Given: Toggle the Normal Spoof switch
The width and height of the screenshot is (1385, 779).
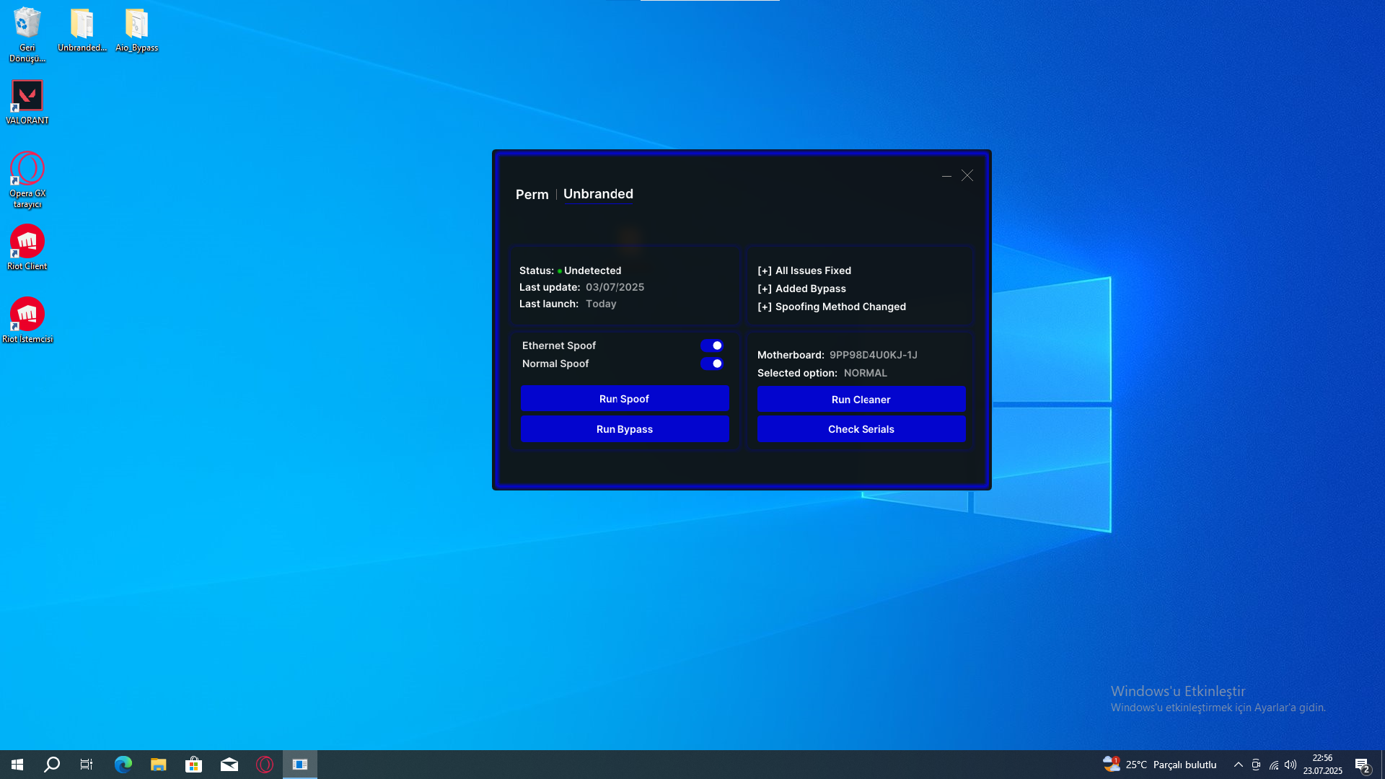Looking at the screenshot, I should pos(712,364).
